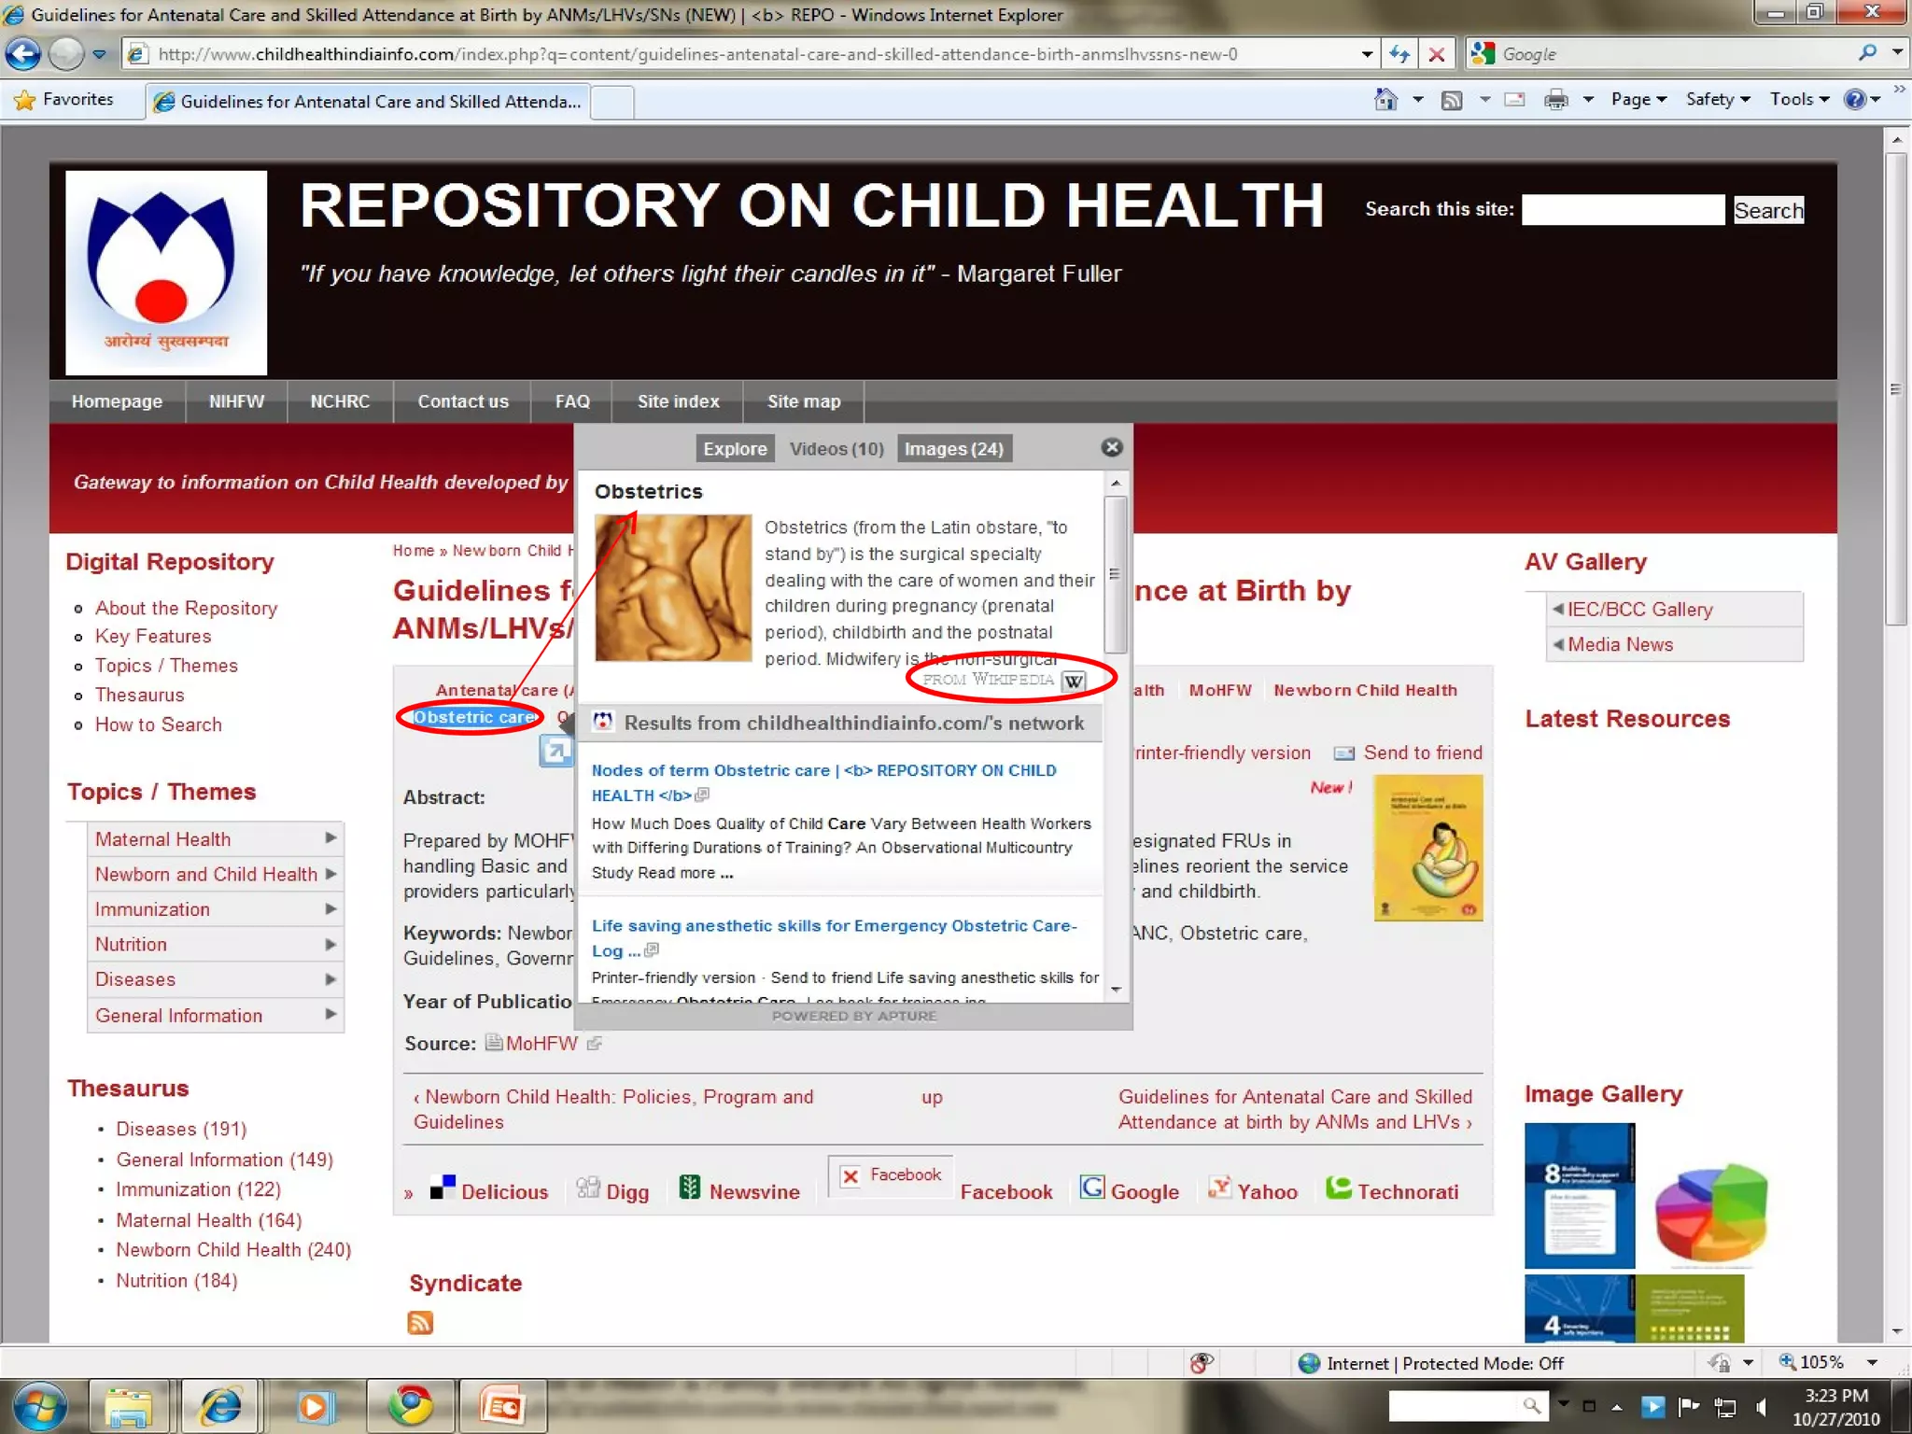Switch to the Videos (10) tab
The height and width of the screenshot is (1434, 1912).
click(x=836, y=449)
